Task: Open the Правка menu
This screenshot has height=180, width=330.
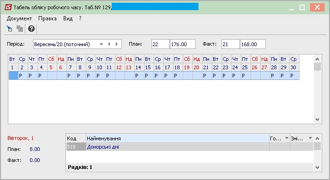Action: (x=48, y=18)
